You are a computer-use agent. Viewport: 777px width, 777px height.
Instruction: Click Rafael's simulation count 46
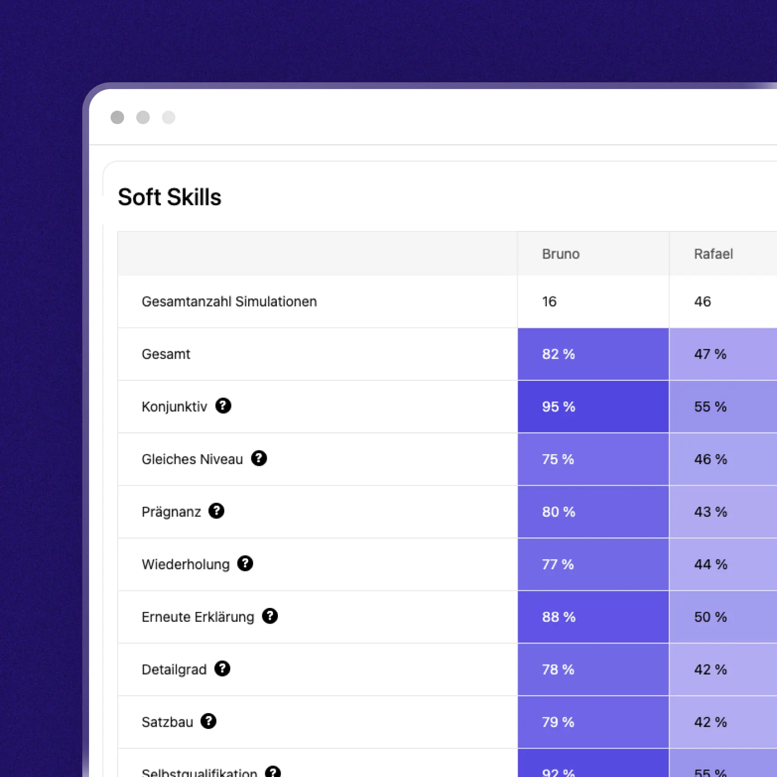[702, 302]
